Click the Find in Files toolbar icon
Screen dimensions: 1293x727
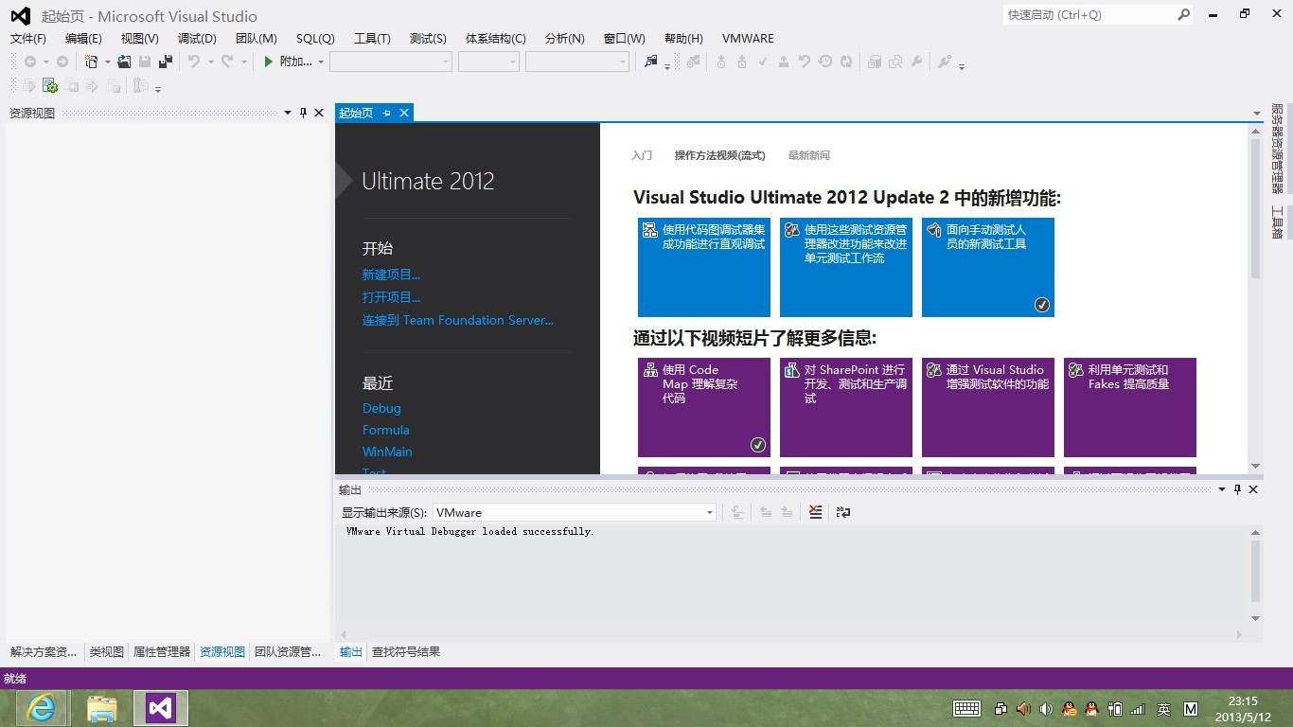651,62
